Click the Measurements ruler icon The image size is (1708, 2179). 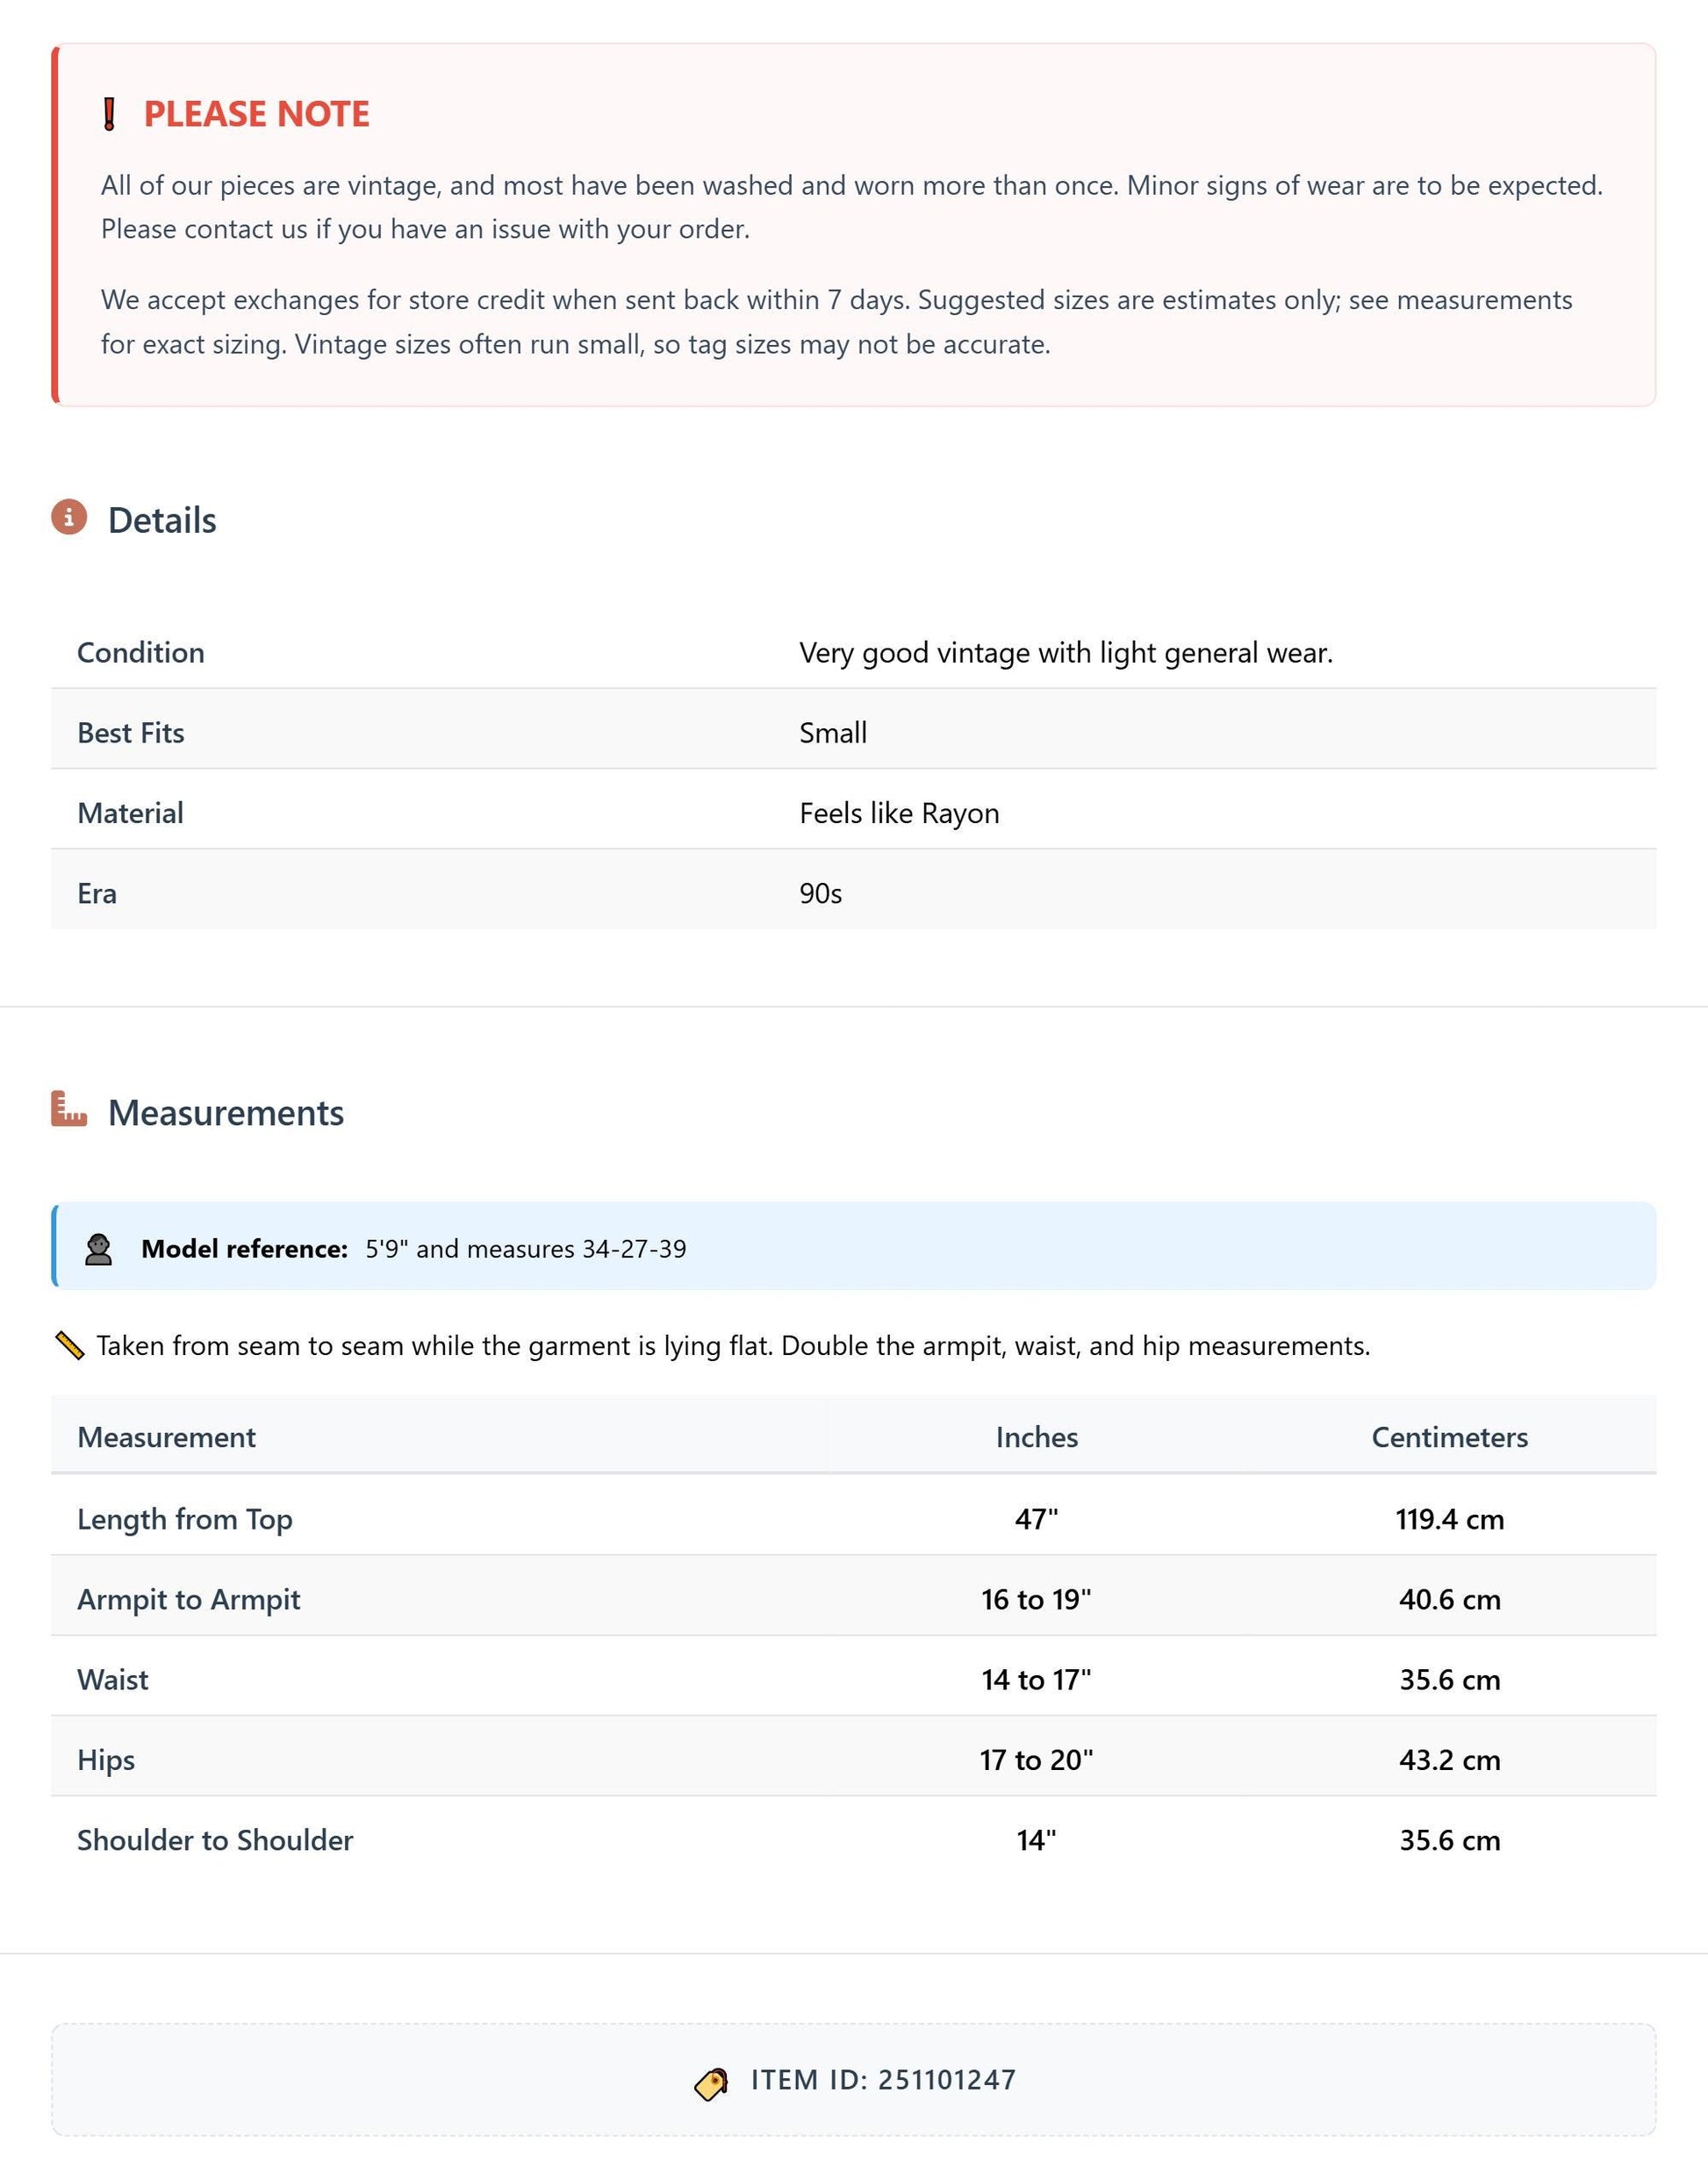tap(69, 1109)
